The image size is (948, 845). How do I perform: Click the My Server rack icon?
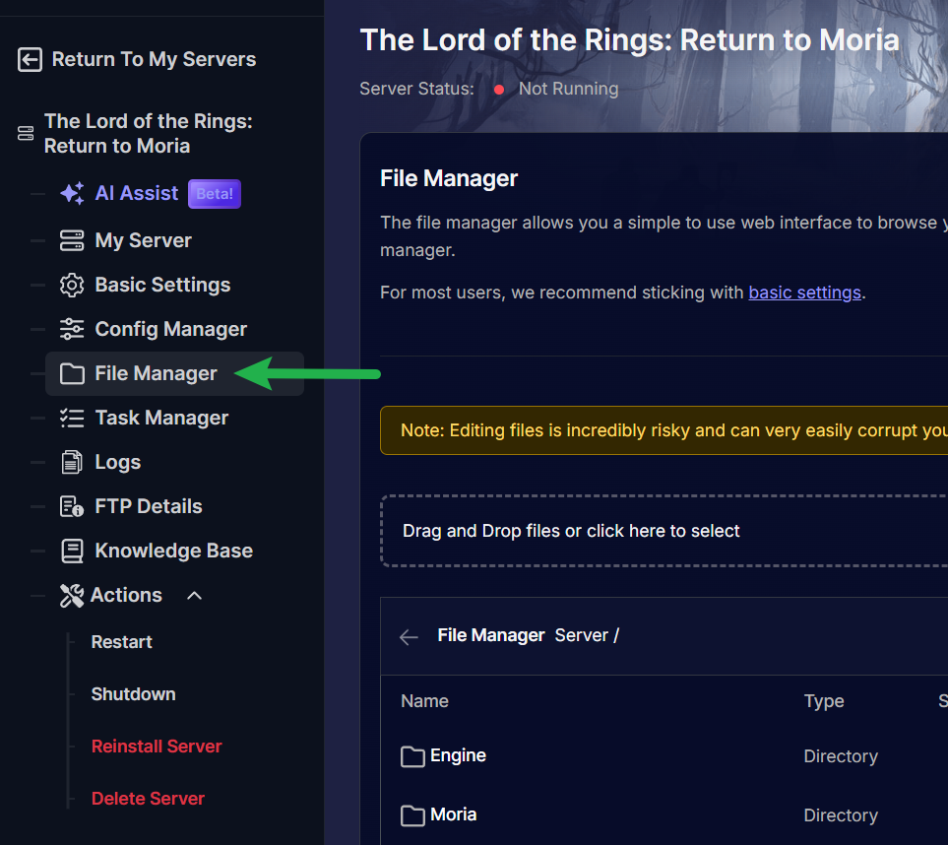tap(72, 240)
